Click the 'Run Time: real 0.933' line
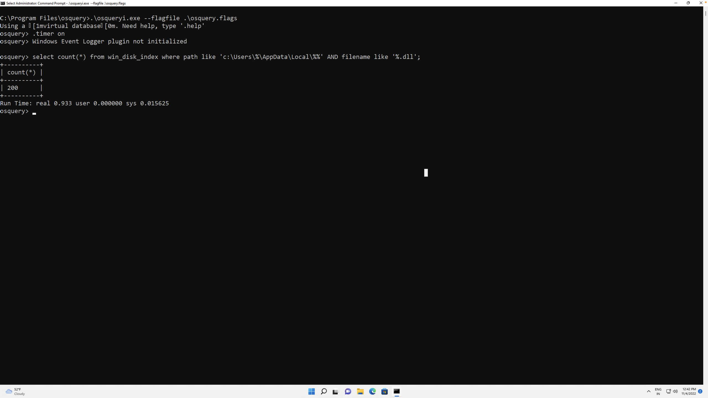The width and height of the screenshot is (708, 398). (x=84, y=103)
